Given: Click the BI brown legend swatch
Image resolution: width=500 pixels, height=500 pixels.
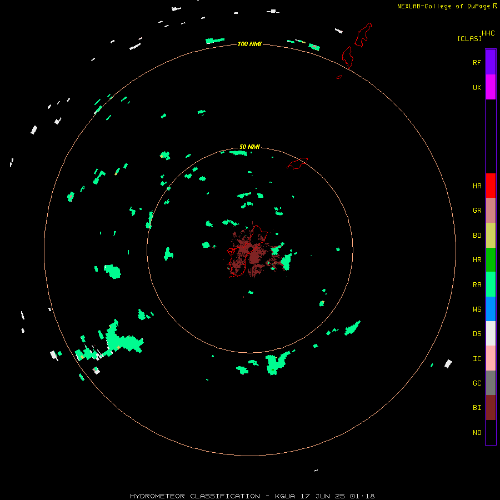Looking at the screenshot, I should coord(491,408).
